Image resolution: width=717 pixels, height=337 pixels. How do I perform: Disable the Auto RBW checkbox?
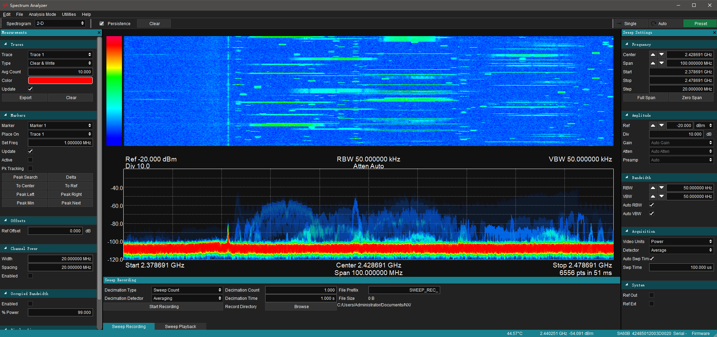pos(652,205)
